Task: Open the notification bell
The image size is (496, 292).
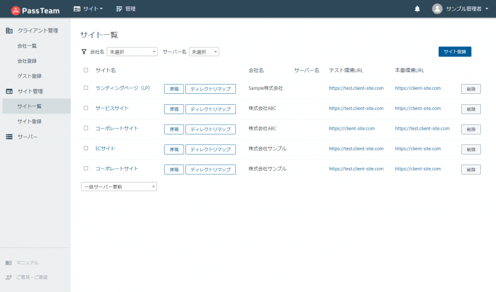Action: pyautogui.click(x=417, y=9)
